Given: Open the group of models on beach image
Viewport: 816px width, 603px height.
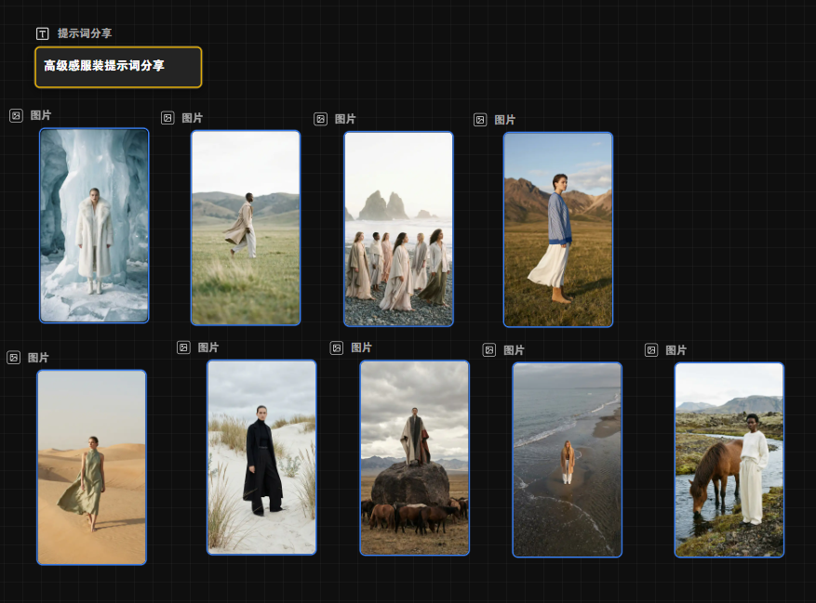Looking at the screenshot, I should click(x=398, y=229).
